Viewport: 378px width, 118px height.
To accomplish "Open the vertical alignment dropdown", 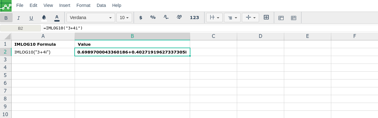I will coord(250,18).
